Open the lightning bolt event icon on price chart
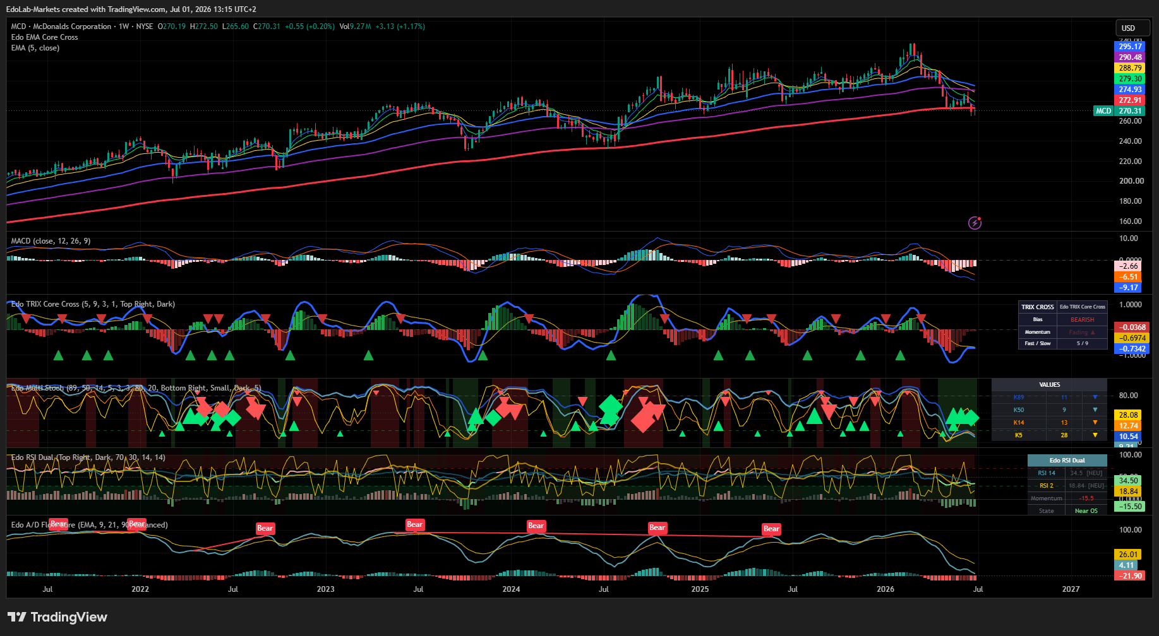This screenshot has width=1159, height=636. [x=975, y=223]
